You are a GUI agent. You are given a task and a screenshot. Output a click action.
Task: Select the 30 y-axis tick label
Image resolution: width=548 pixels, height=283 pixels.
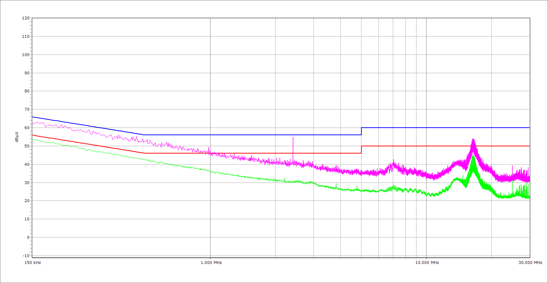[27, 183]
